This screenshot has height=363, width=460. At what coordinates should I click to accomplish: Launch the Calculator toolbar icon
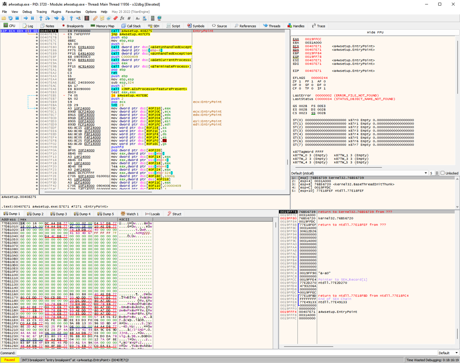coord(153,18)
